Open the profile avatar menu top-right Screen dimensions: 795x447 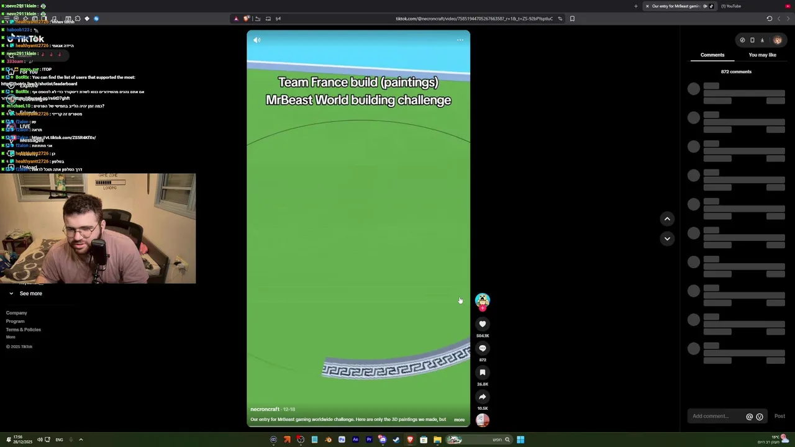click(x=778, y=40)
